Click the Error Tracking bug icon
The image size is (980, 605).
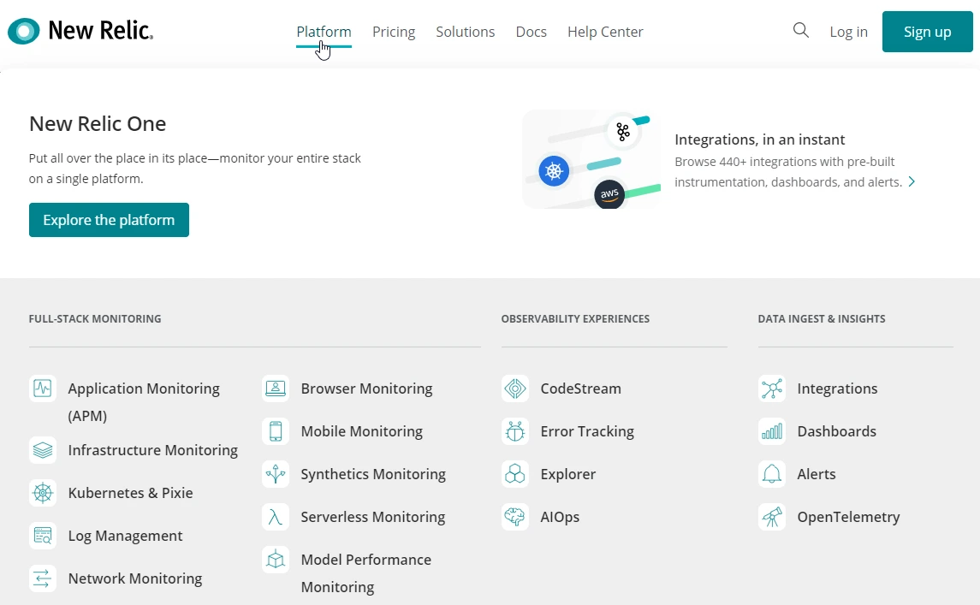(515, 431)
